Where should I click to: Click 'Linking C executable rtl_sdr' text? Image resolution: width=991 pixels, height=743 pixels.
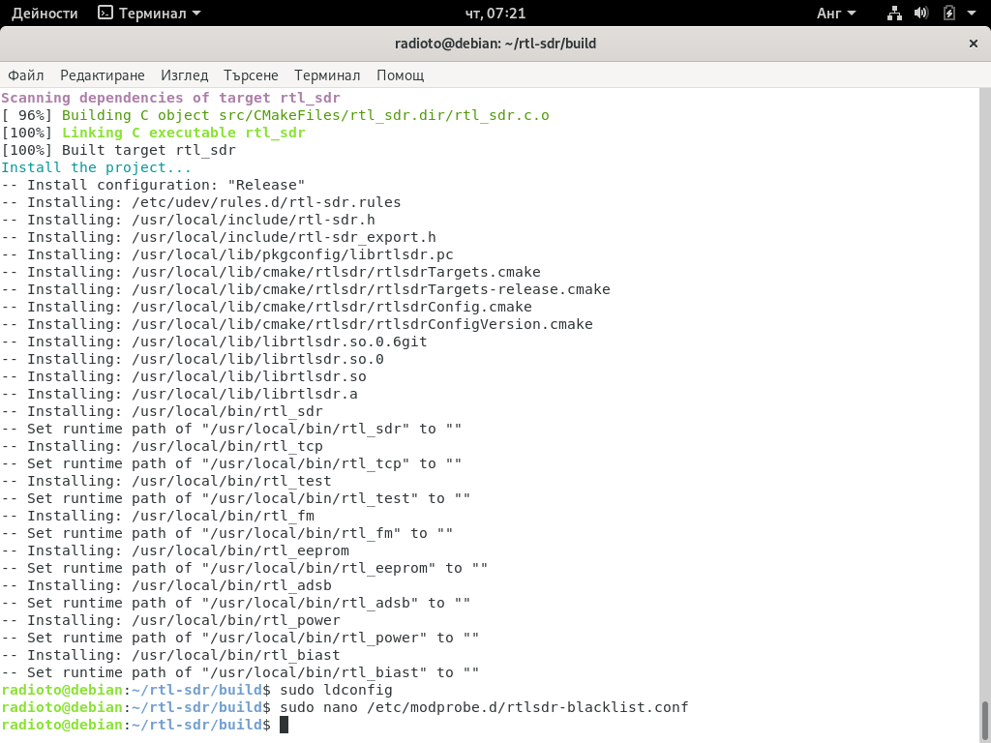click(x=184, y=133)
